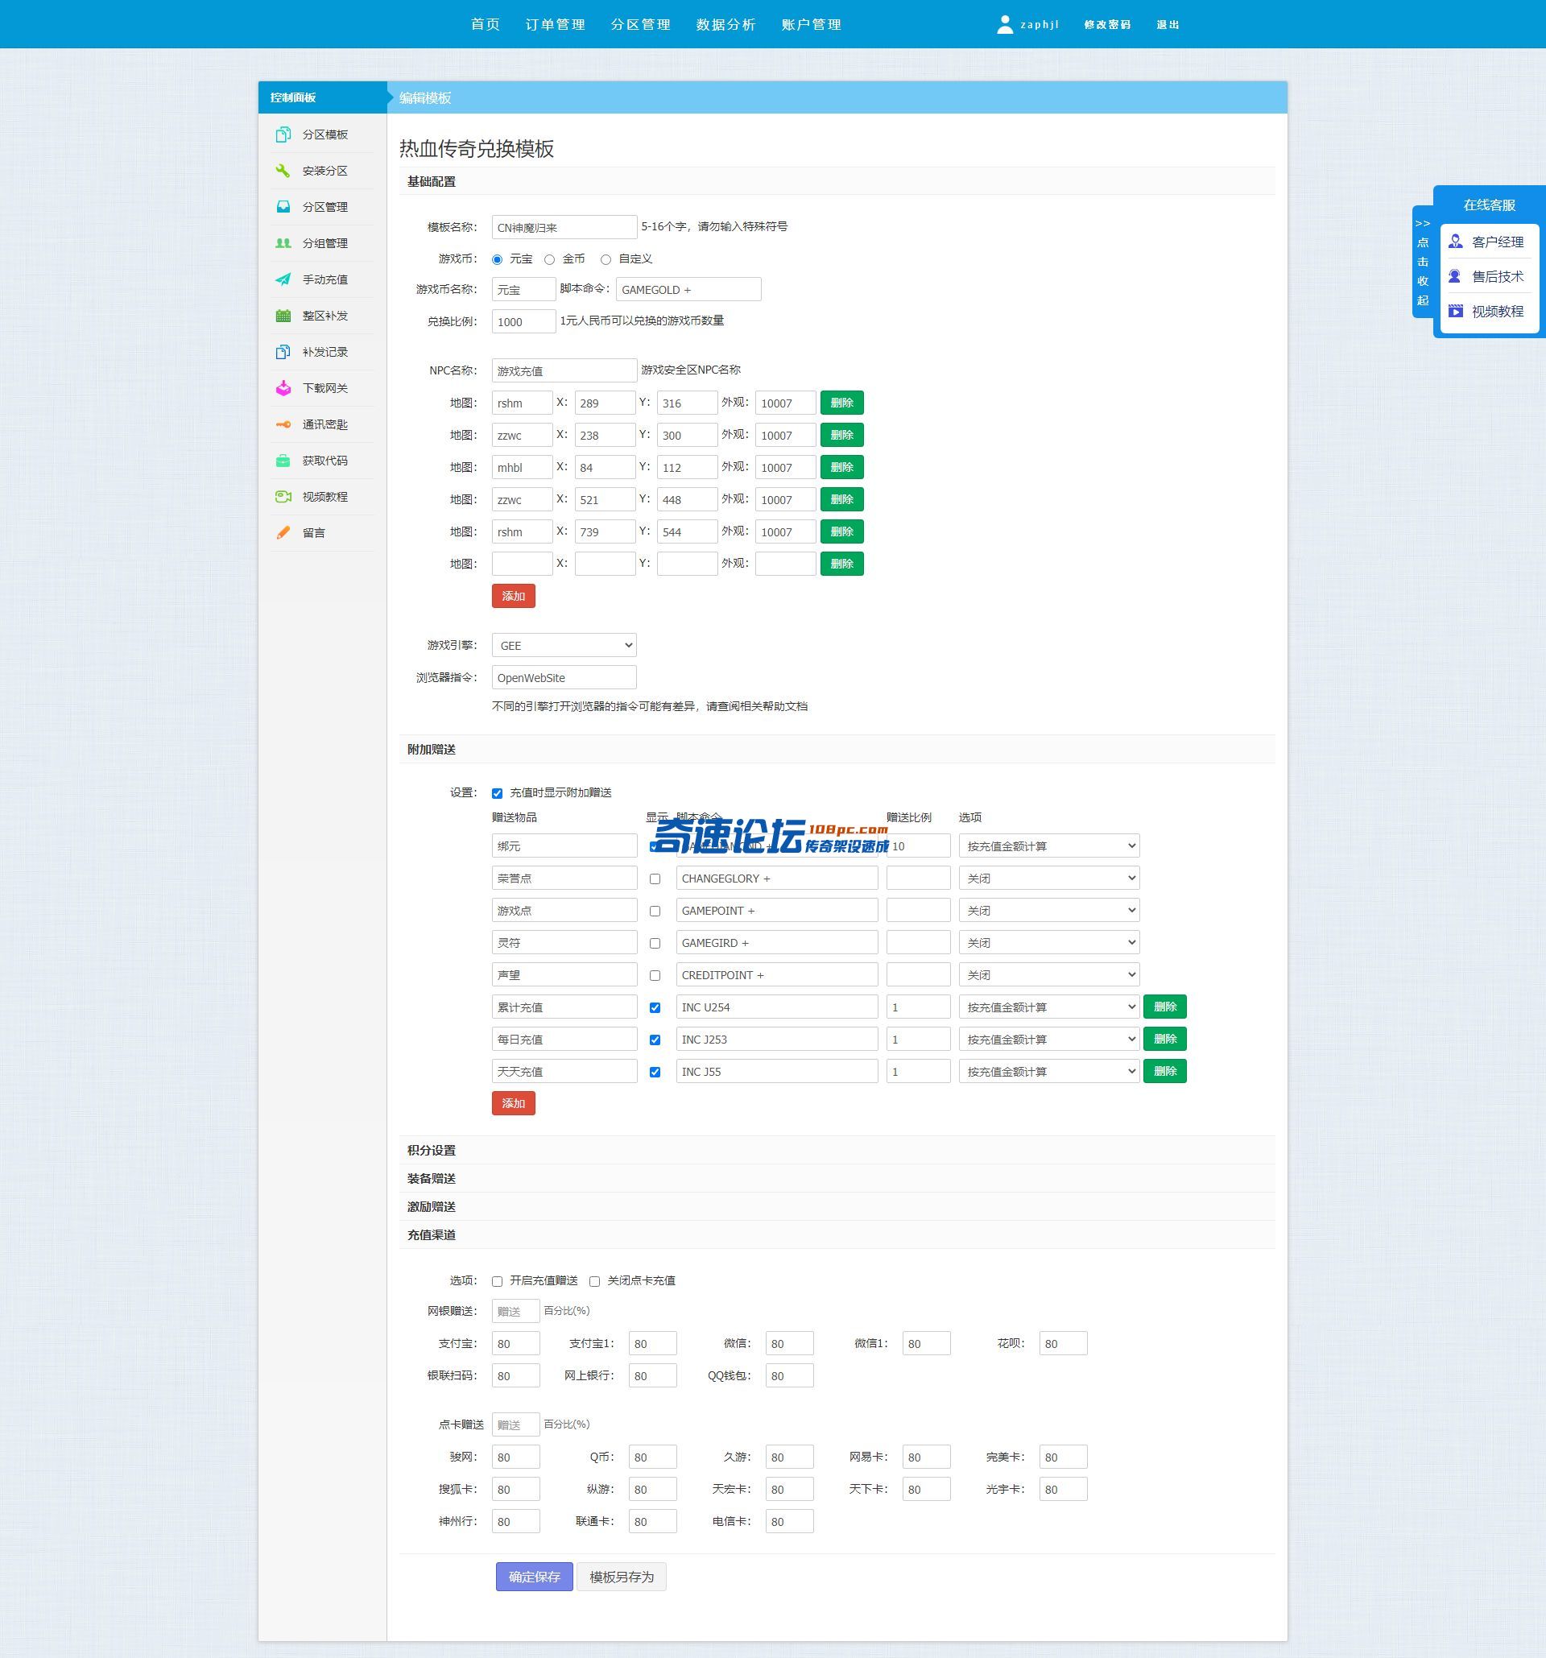Open the option dropdown for 声望 row

(1049, 975)
